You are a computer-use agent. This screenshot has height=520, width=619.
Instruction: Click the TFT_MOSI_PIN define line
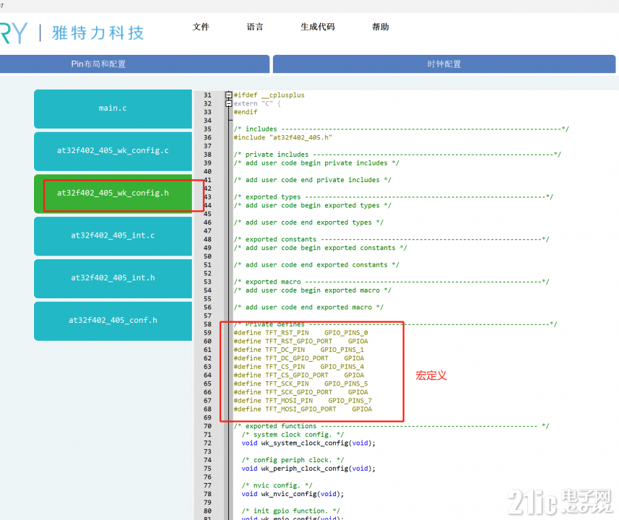[303, 401]
